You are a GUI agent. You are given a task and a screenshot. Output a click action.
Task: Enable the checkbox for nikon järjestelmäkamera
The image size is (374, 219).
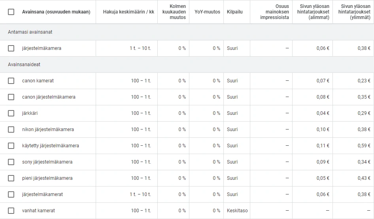click(11, 129)
